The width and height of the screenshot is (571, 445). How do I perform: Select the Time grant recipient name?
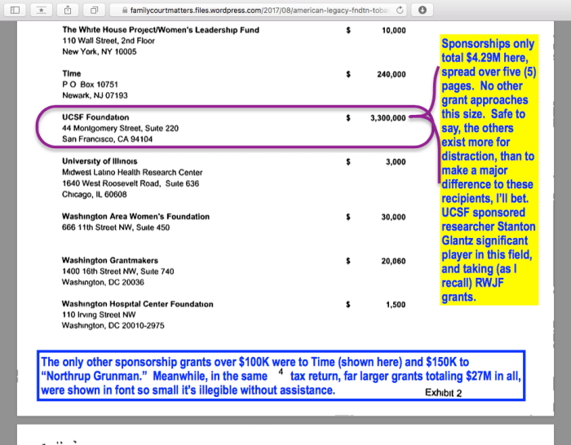pyautogui.click(x=72, y=74)
